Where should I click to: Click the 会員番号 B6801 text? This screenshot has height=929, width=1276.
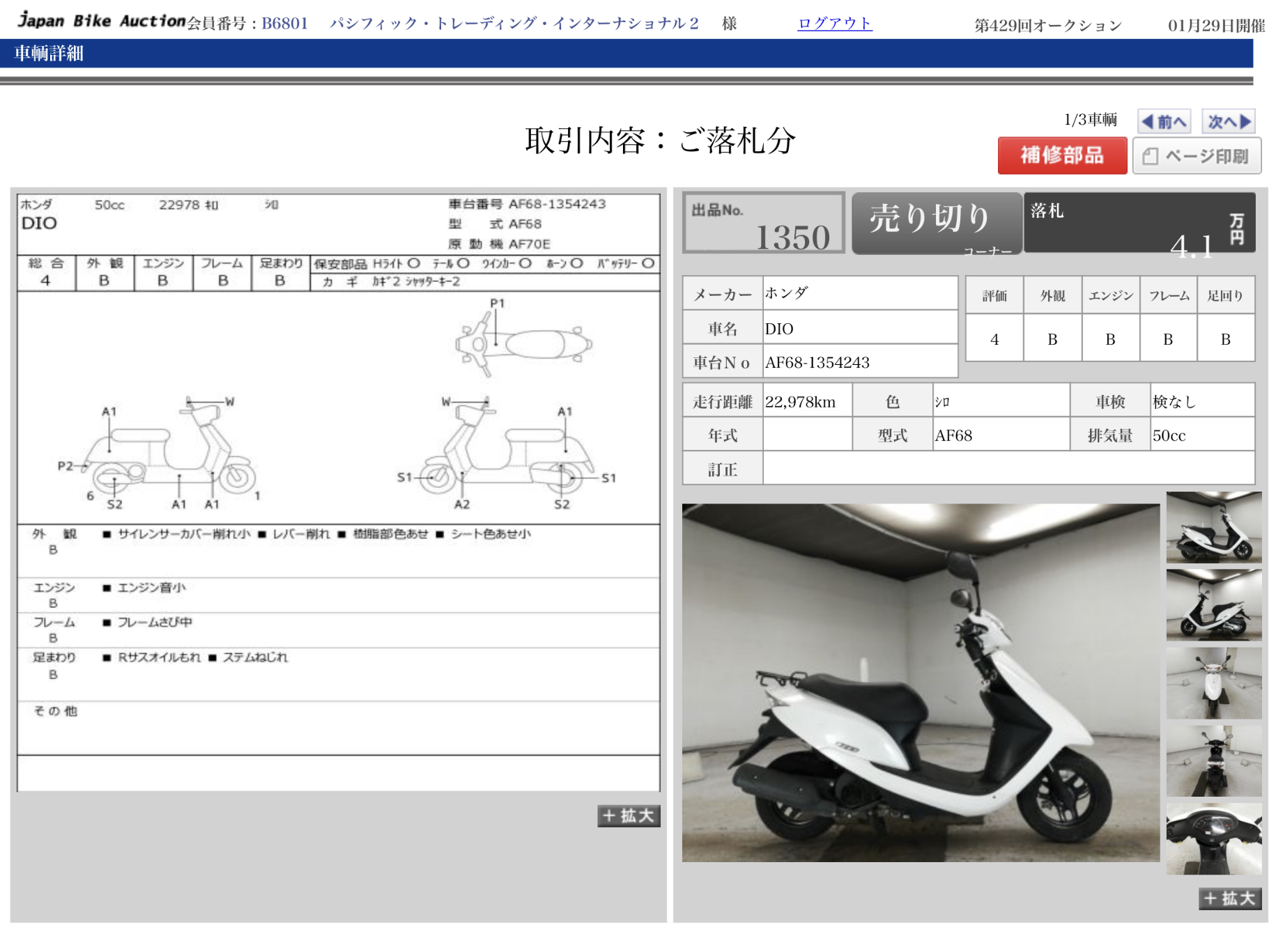(x=247, y=24)
